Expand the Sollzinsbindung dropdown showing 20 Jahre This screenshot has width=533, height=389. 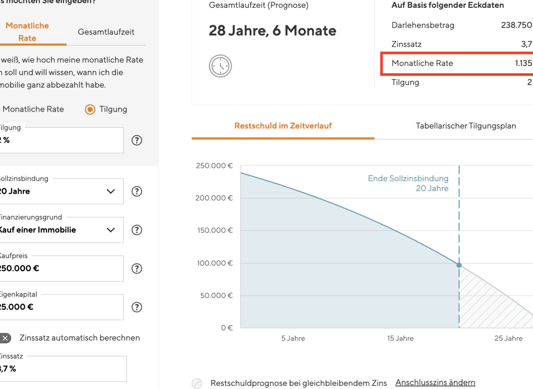pos(60,191)
